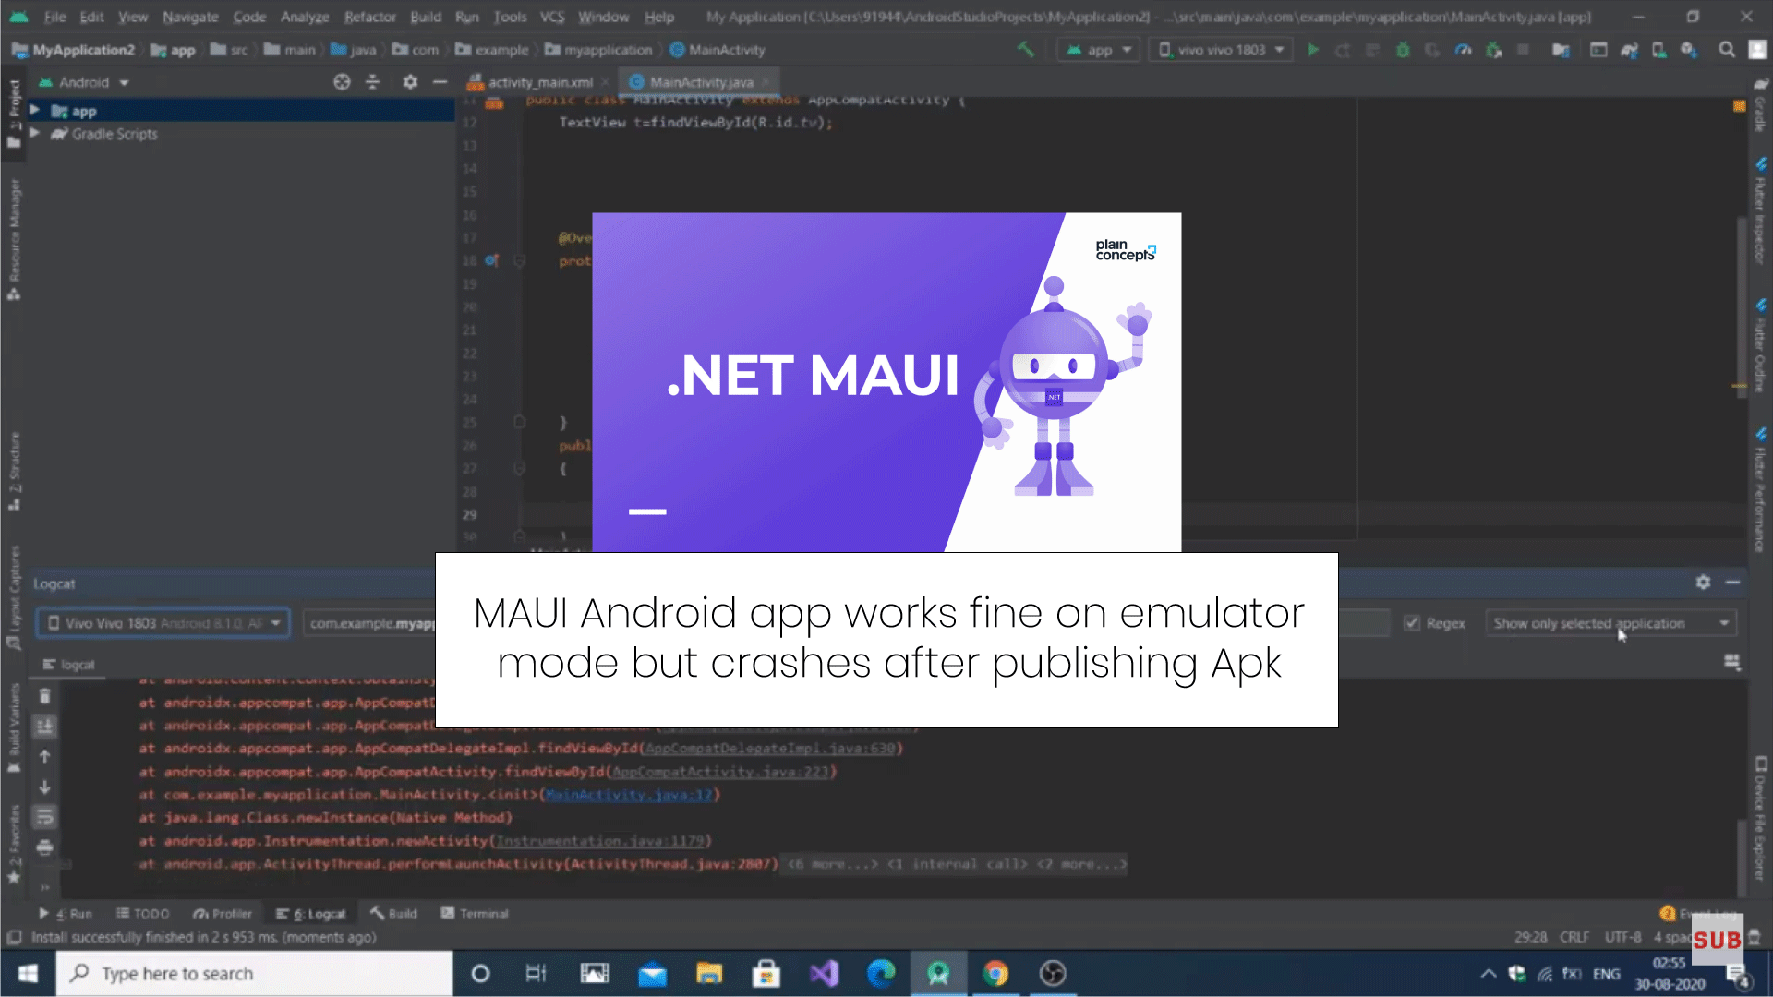This screenshot has width=1773, height=997.
Task: Expand the Gradle Scripts tree node
Action: tap(34, 134)
